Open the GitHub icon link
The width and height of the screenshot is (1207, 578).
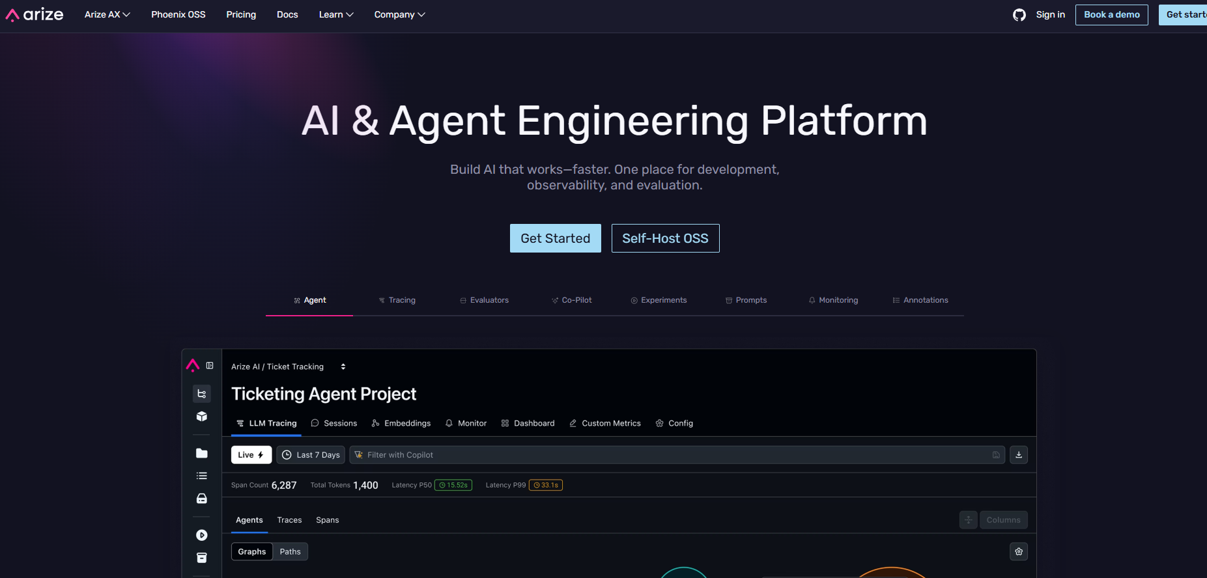click(x=1019, y=15)
